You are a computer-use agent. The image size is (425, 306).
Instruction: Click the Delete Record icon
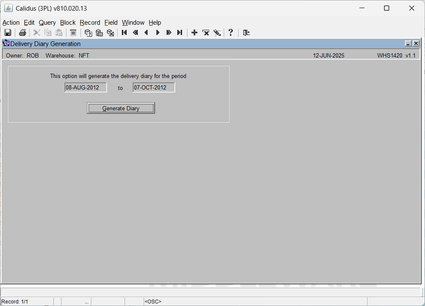pos(206,33)
